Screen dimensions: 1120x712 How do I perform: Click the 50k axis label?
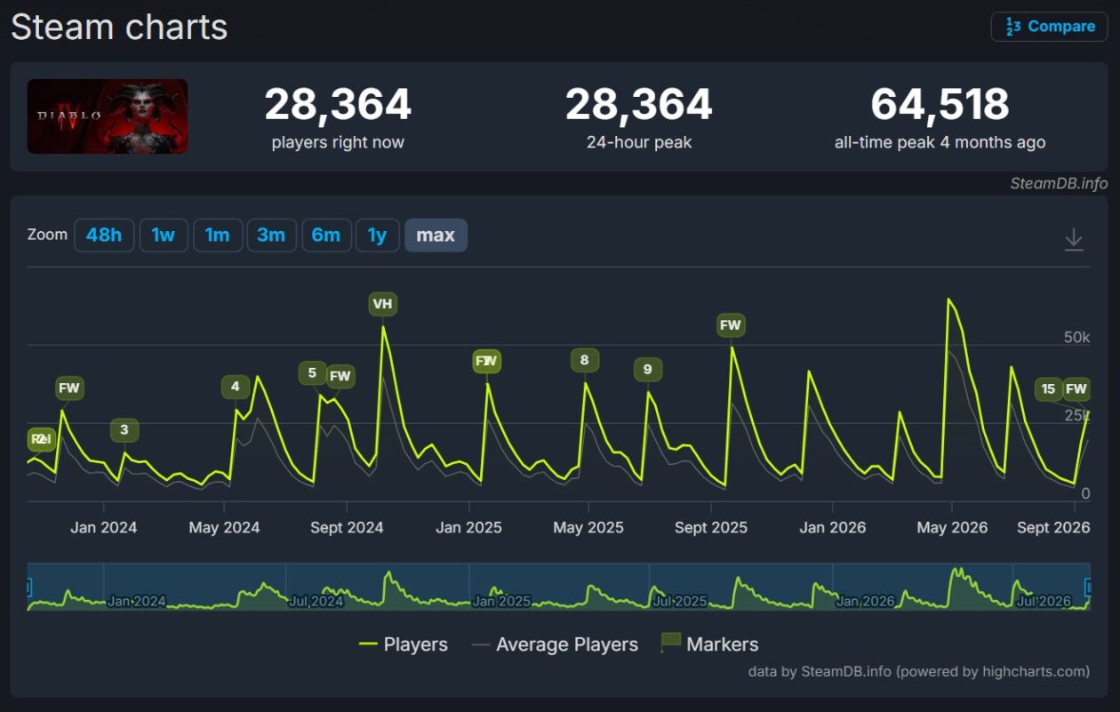coord(1076,338)
